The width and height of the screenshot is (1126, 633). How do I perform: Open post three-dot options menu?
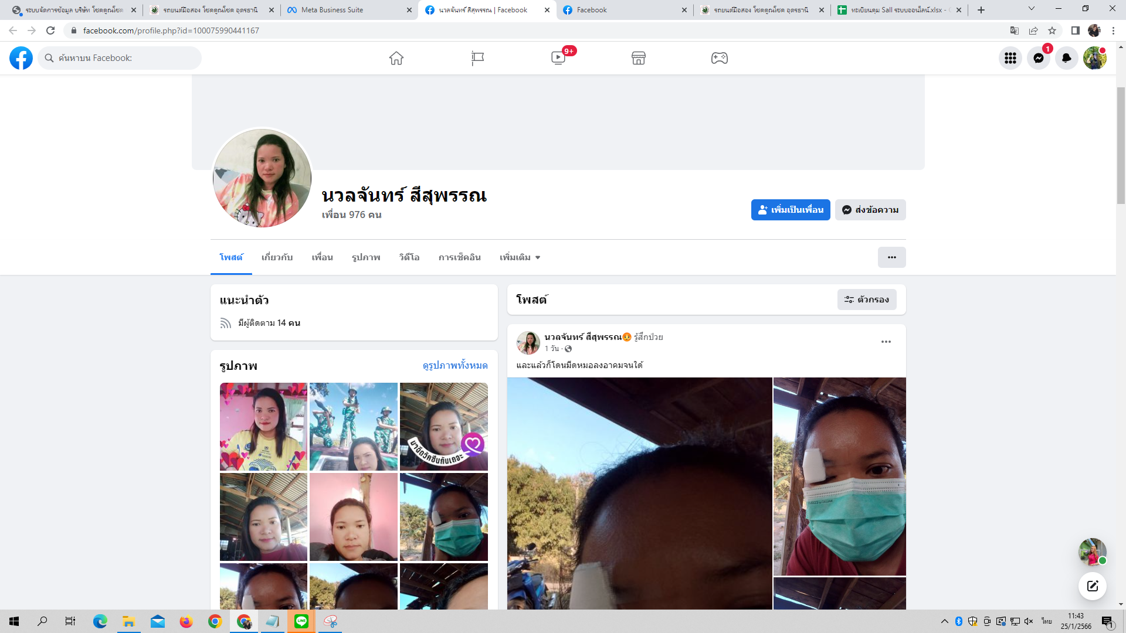coord(886,342)
